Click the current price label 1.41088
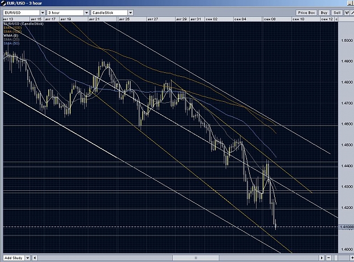This screenshot has height=262, width=354. [x=347, y=227]
